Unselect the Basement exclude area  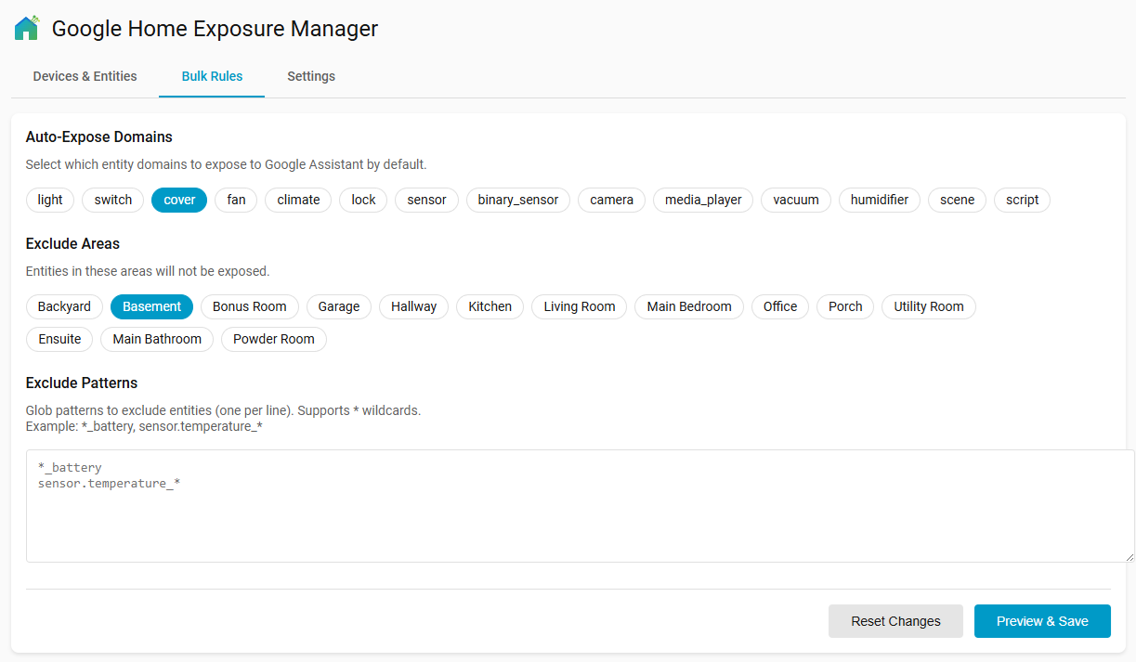coord(151,306)
